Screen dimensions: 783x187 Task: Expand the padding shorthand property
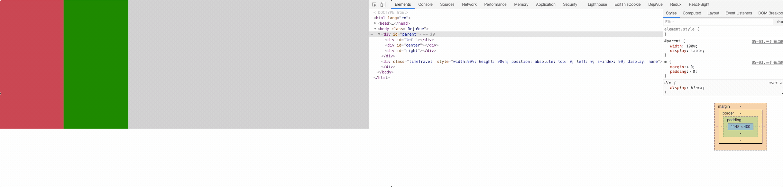(690, 72)
